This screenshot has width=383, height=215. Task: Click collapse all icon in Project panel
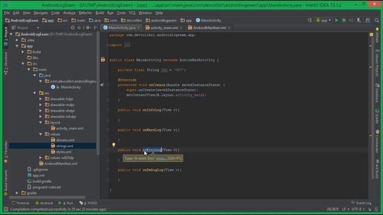[x=79, y=28]
